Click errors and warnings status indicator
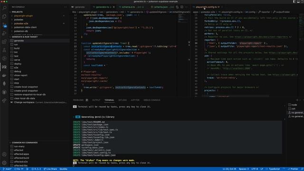This screenshot has width=304, height=171. pyautogui.click(x=36, y=169)
